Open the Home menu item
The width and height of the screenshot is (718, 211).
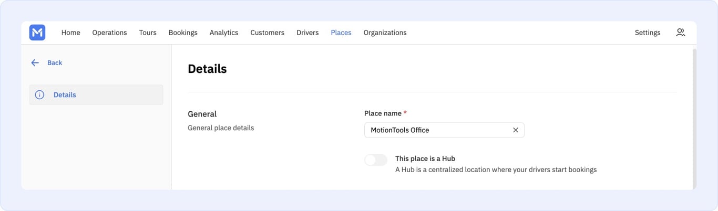tap(70, 33)
